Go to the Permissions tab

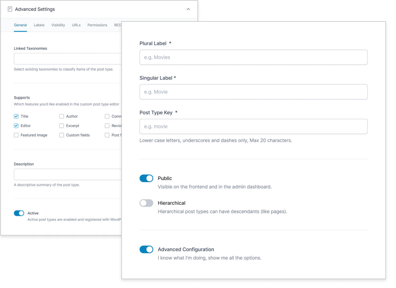(97, 25)
